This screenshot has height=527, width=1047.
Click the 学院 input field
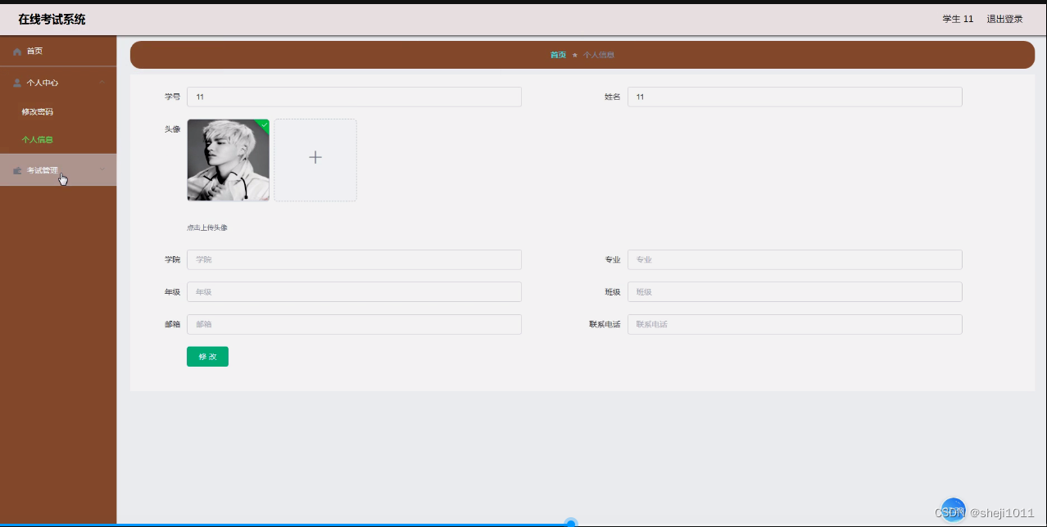(x=354, y=259)
